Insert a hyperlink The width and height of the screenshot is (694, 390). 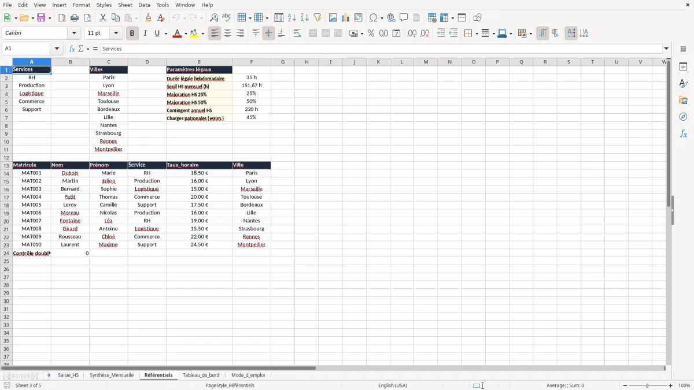coord(391,18)
